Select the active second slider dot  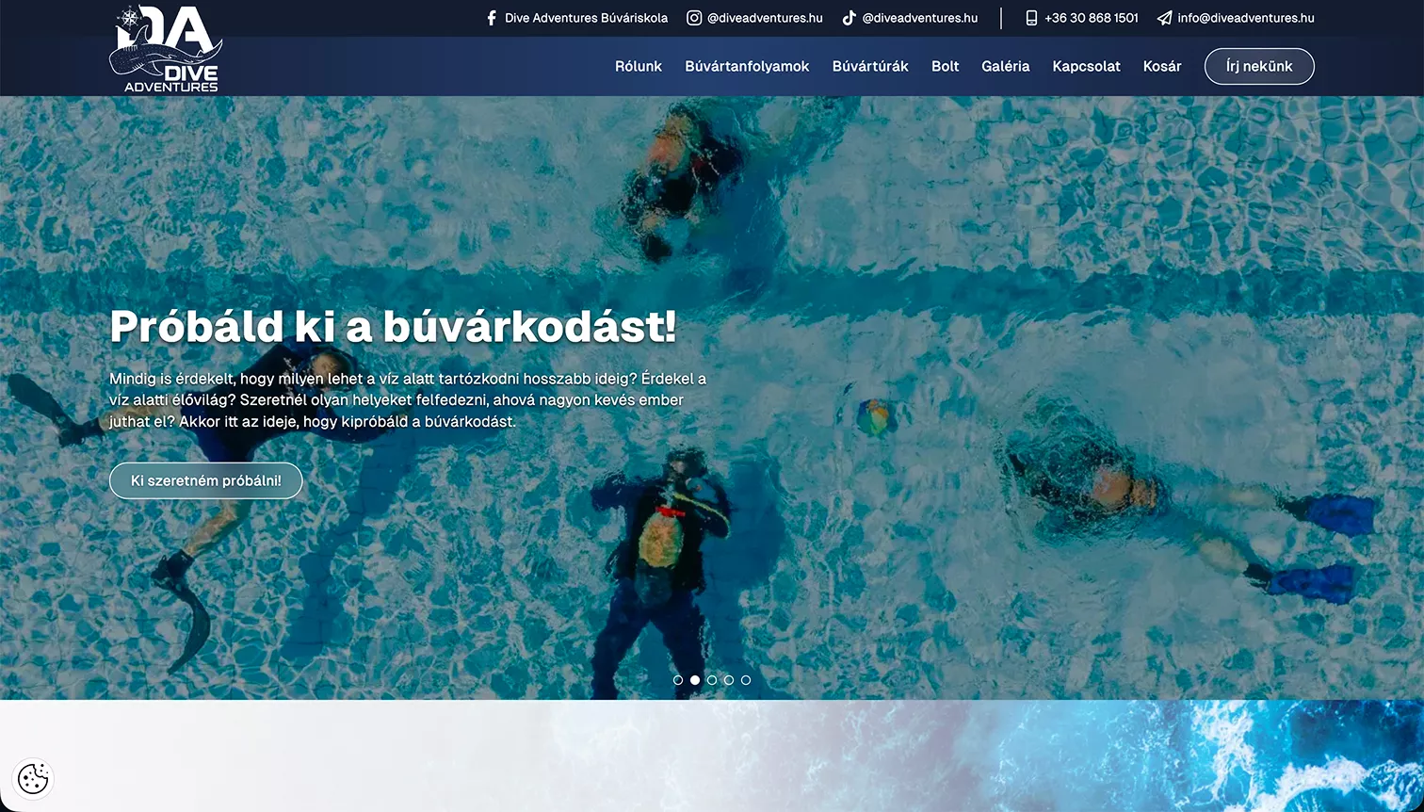[695, 680]
